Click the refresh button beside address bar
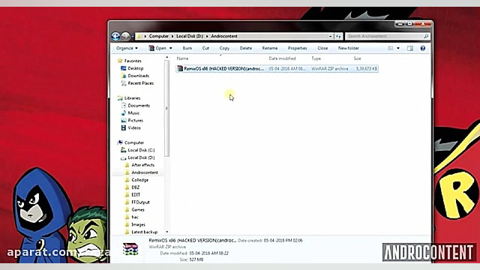Image resolution: width=480 pixels, height=270 pixels. [338, 36]
